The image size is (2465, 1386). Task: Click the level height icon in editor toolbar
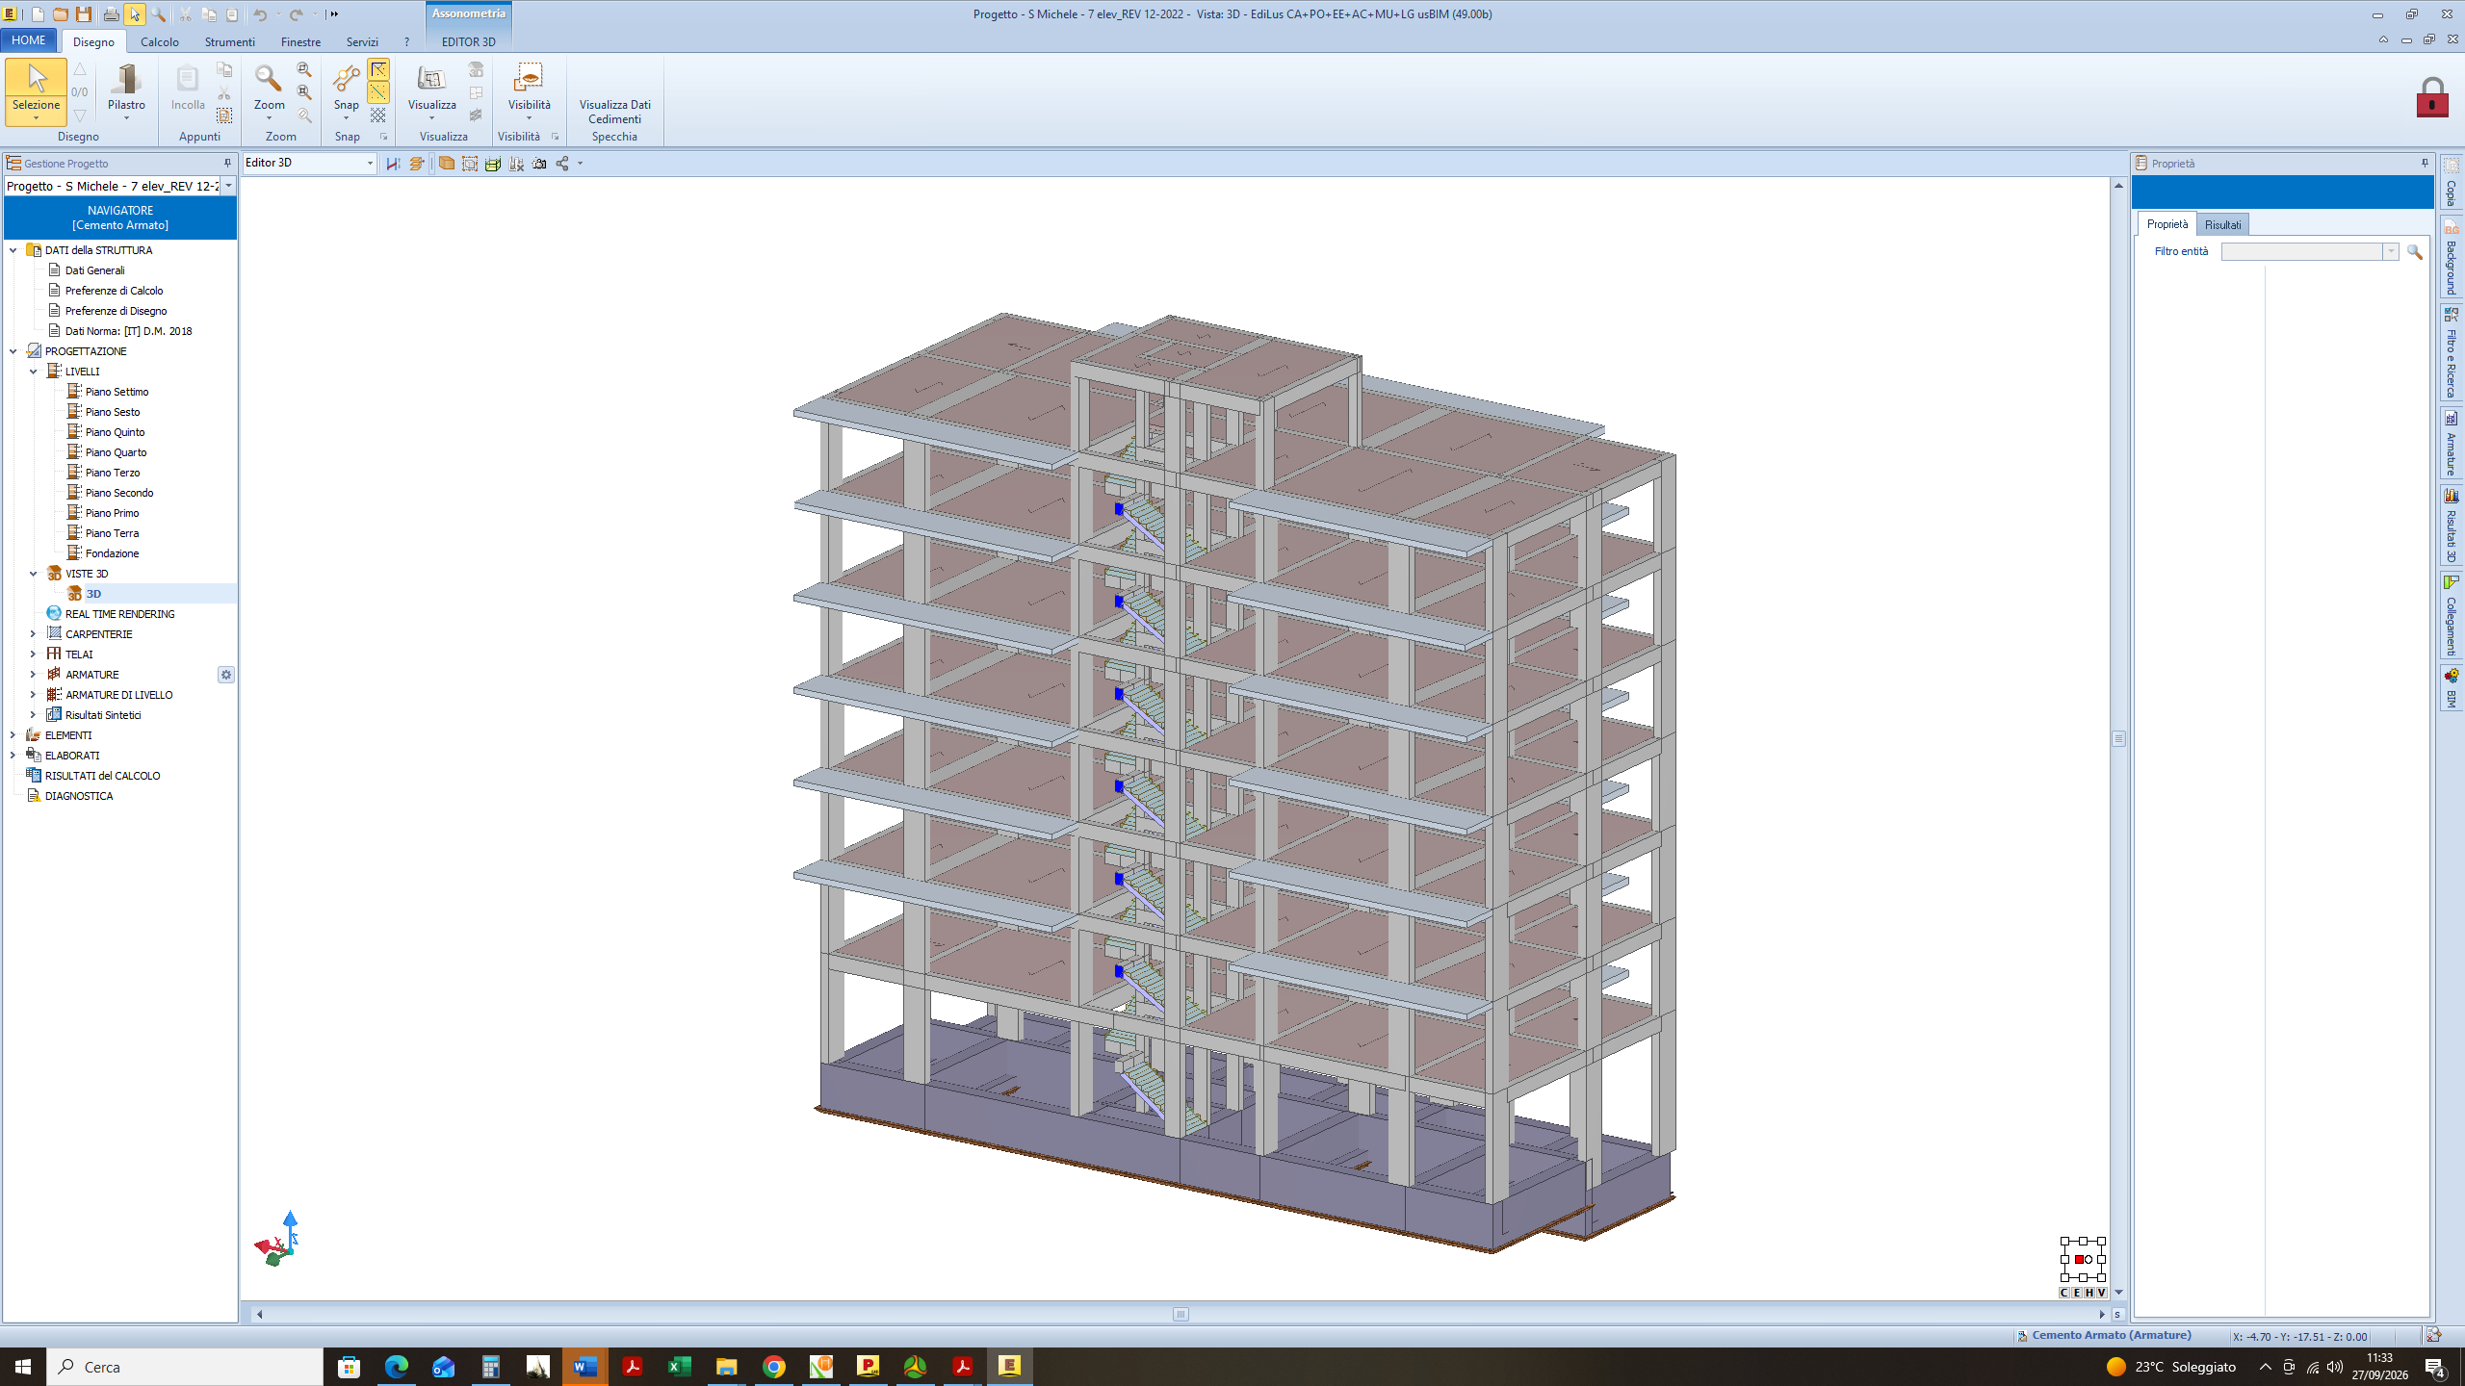coord(393,164)
